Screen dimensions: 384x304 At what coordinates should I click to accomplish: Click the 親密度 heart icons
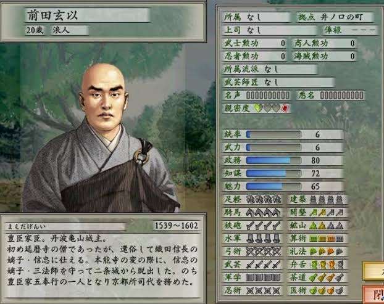(267, 108)
